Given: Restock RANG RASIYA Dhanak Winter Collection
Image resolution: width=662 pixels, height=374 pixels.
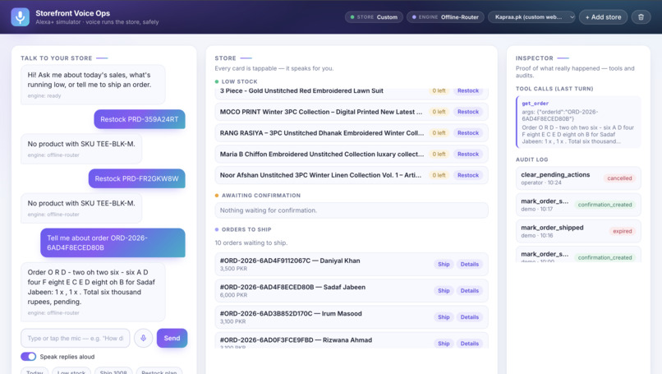Looking at the screenshot, I should [468, 132].
